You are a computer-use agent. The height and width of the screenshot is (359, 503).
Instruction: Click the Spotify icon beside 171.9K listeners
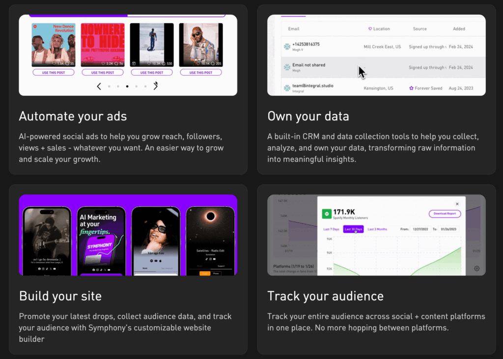pyautogui.click(x=326, y=214)
